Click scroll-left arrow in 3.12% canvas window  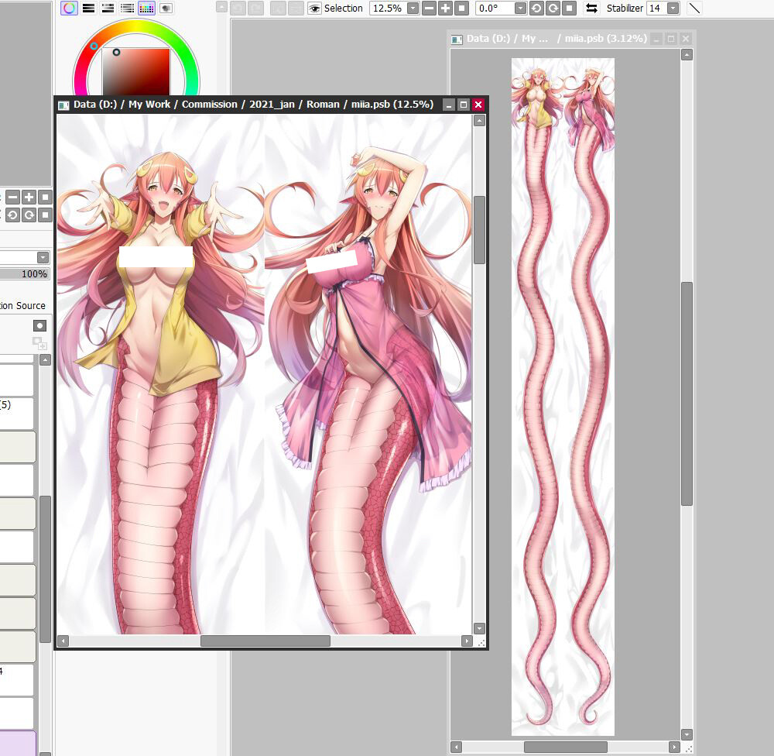[x=457, y=747]
